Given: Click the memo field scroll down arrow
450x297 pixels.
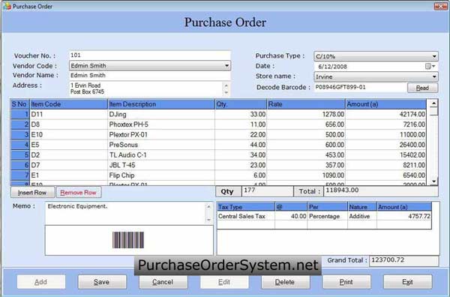Looking at the screenshot, I should [208, 220].
